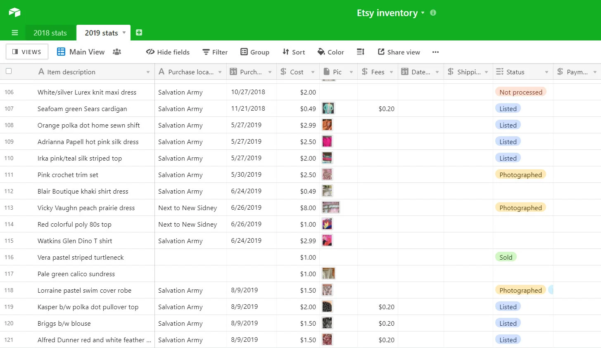The width and height of the screenshot is (601, 348).
Task: Open Payment column dropdown arrow
Action: click(595, 72)
